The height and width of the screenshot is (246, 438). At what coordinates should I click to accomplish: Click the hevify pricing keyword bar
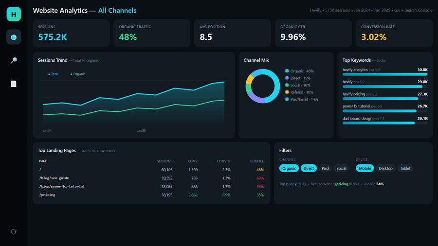[x=385, y=99]
